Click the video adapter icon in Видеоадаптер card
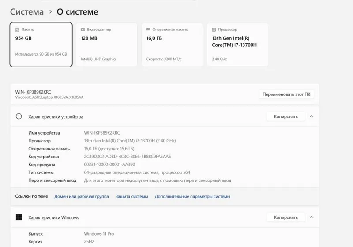The height and width of the screenshot is (247, 353). point(83,30)
